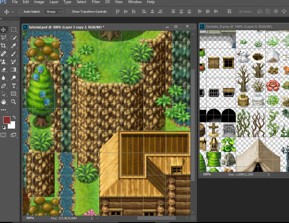Select the Rectangle shape tool
Viewport: 289px width, 223px height.
(14, 94)
